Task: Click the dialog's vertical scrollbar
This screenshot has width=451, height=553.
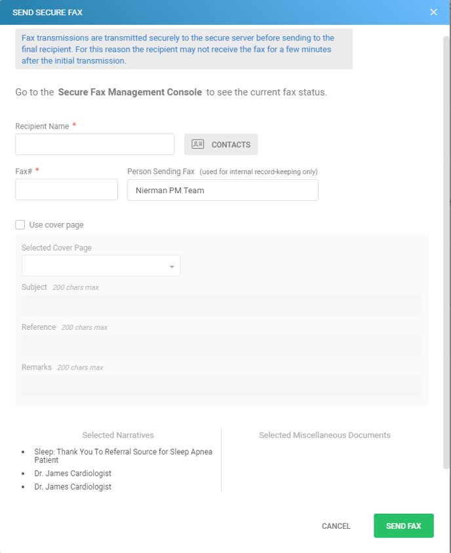Action: 446,252
